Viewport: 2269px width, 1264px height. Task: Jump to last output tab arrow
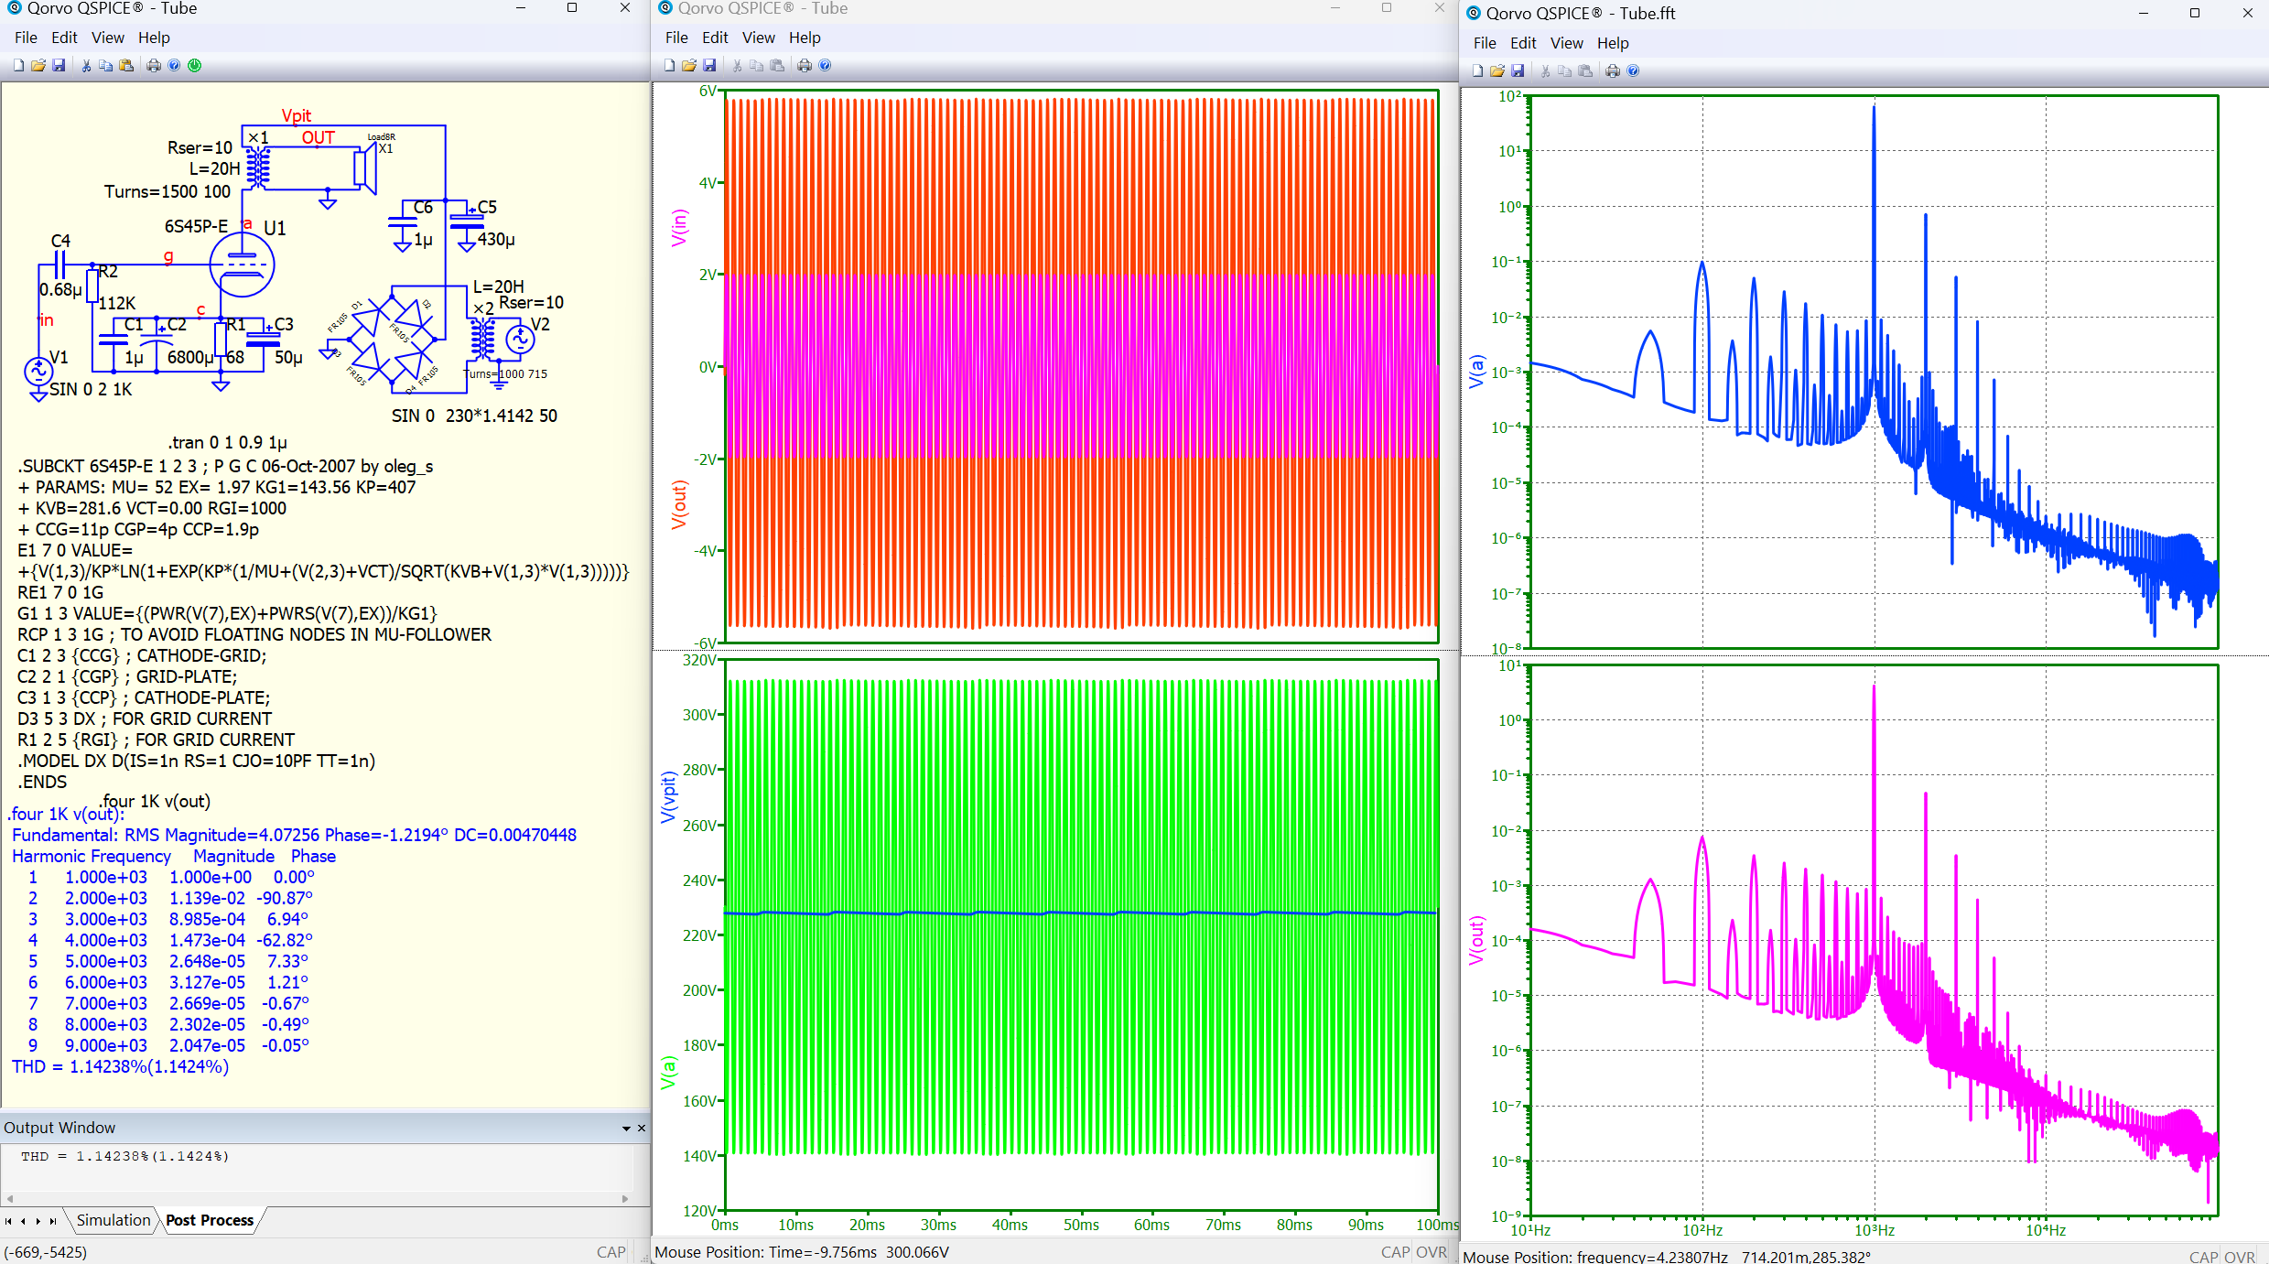[x=52, y=1221]
